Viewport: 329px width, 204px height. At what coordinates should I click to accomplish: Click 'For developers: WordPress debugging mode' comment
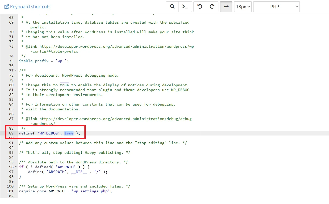pos(70,75)
